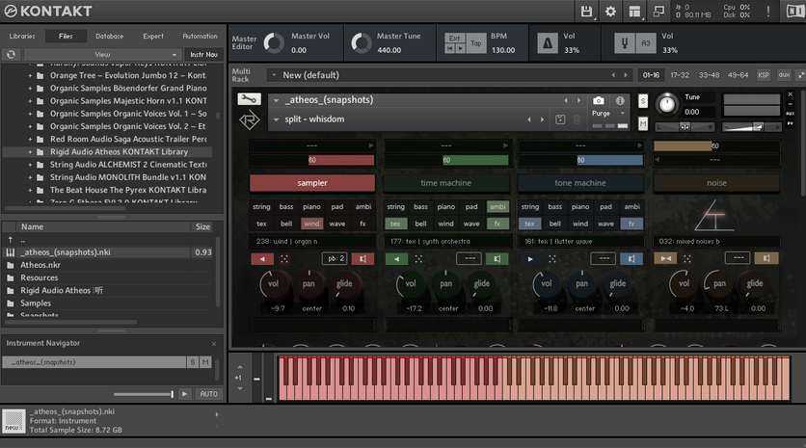
Task: Click the noise engine button
Action: tap(716, 183)
